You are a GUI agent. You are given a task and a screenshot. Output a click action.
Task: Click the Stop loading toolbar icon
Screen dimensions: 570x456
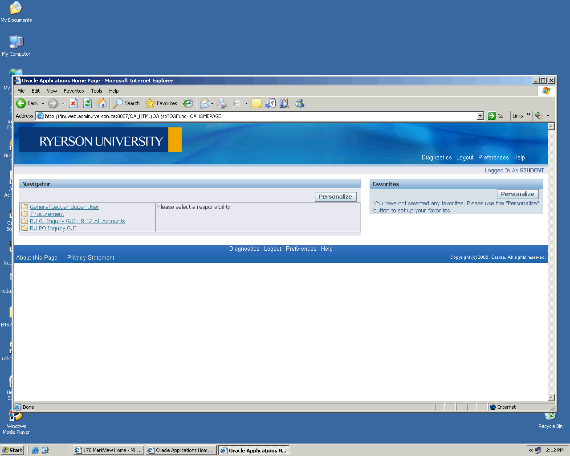73,103
